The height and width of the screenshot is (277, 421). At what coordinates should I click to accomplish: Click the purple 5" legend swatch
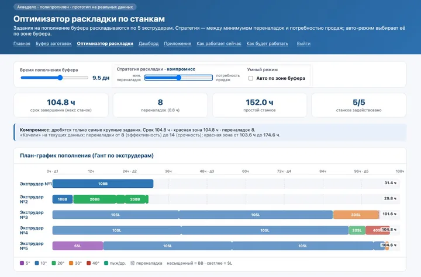22,263
